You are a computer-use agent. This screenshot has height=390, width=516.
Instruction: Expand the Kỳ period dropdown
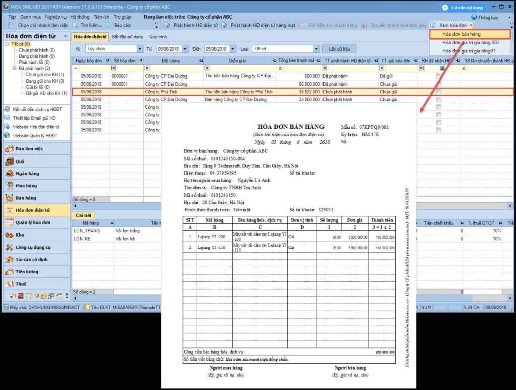(x=140, y=49)
